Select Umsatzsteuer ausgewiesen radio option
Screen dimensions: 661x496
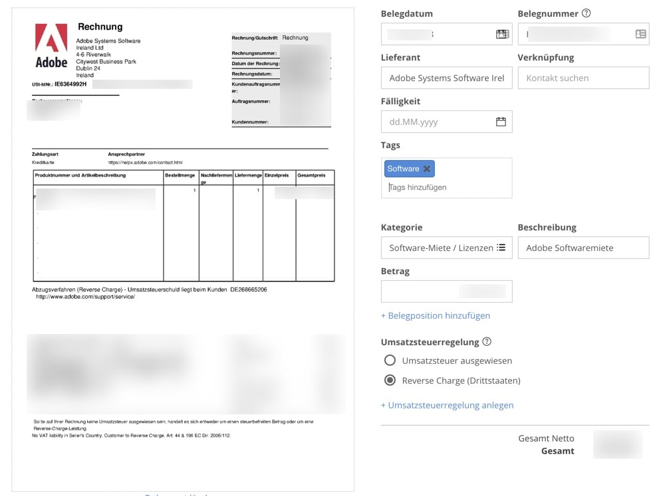[x=390, y=361]
